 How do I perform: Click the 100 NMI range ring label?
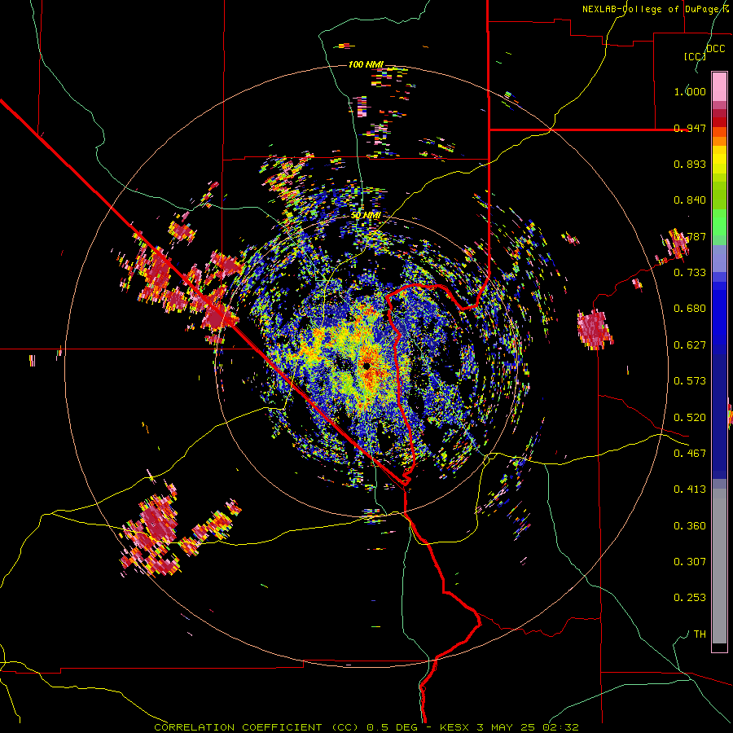[366, 64]
